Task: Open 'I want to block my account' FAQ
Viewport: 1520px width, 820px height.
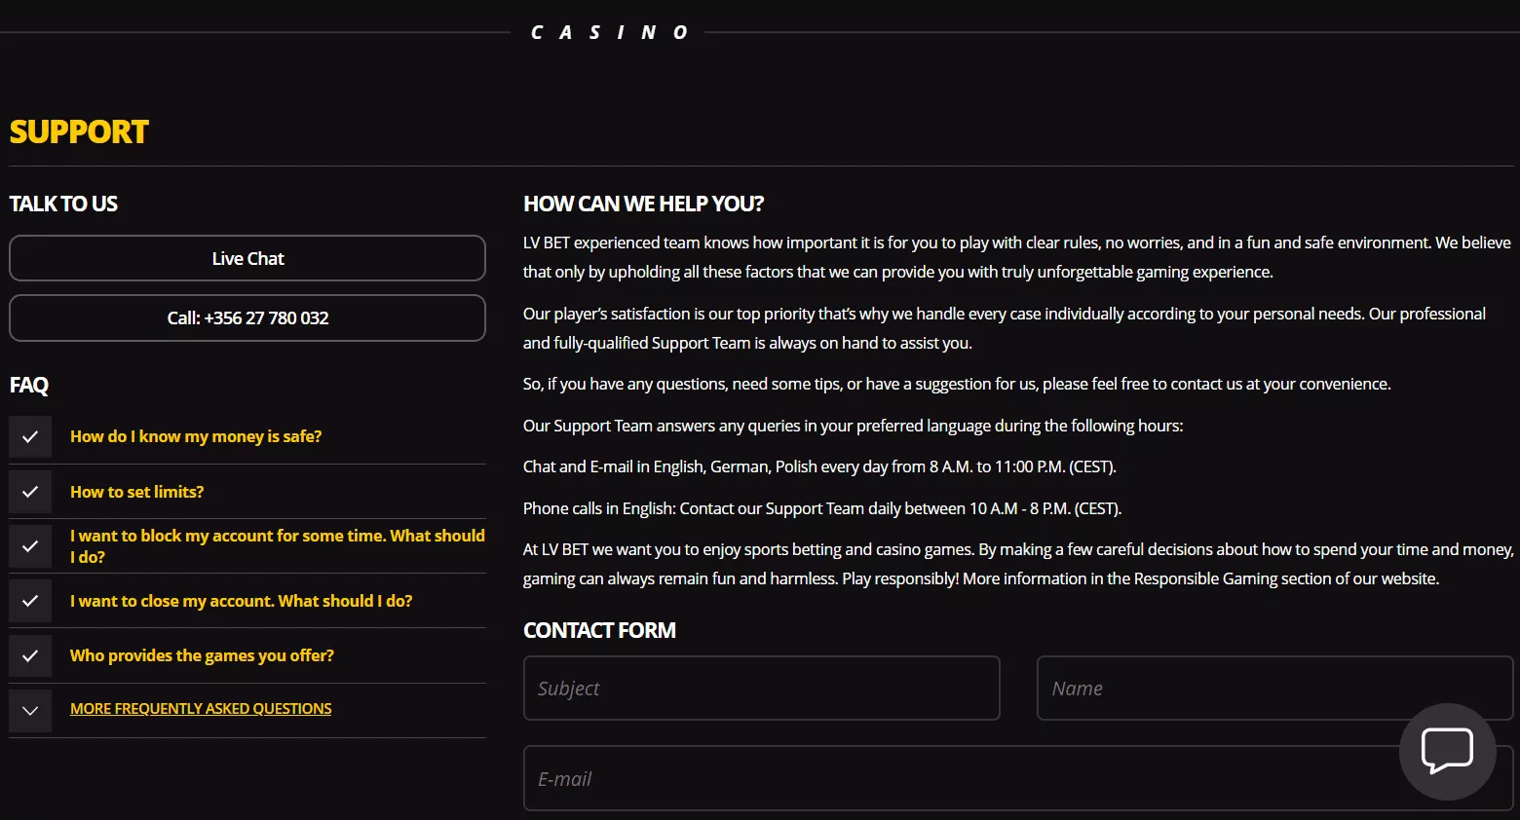Action: pos(277,546)
